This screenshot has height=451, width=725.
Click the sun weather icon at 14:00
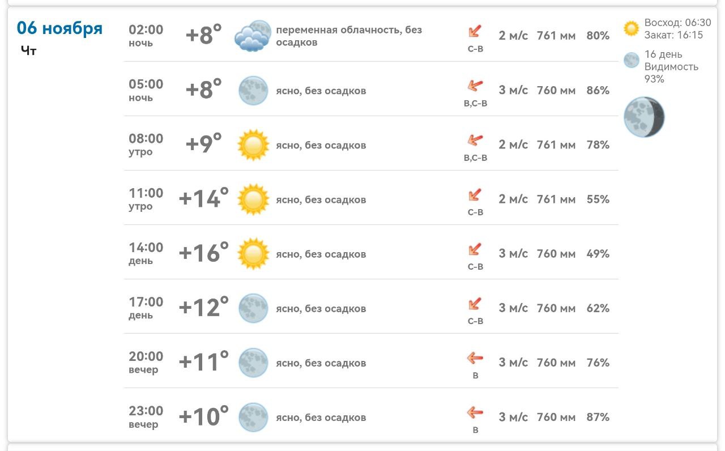[253, 254]
